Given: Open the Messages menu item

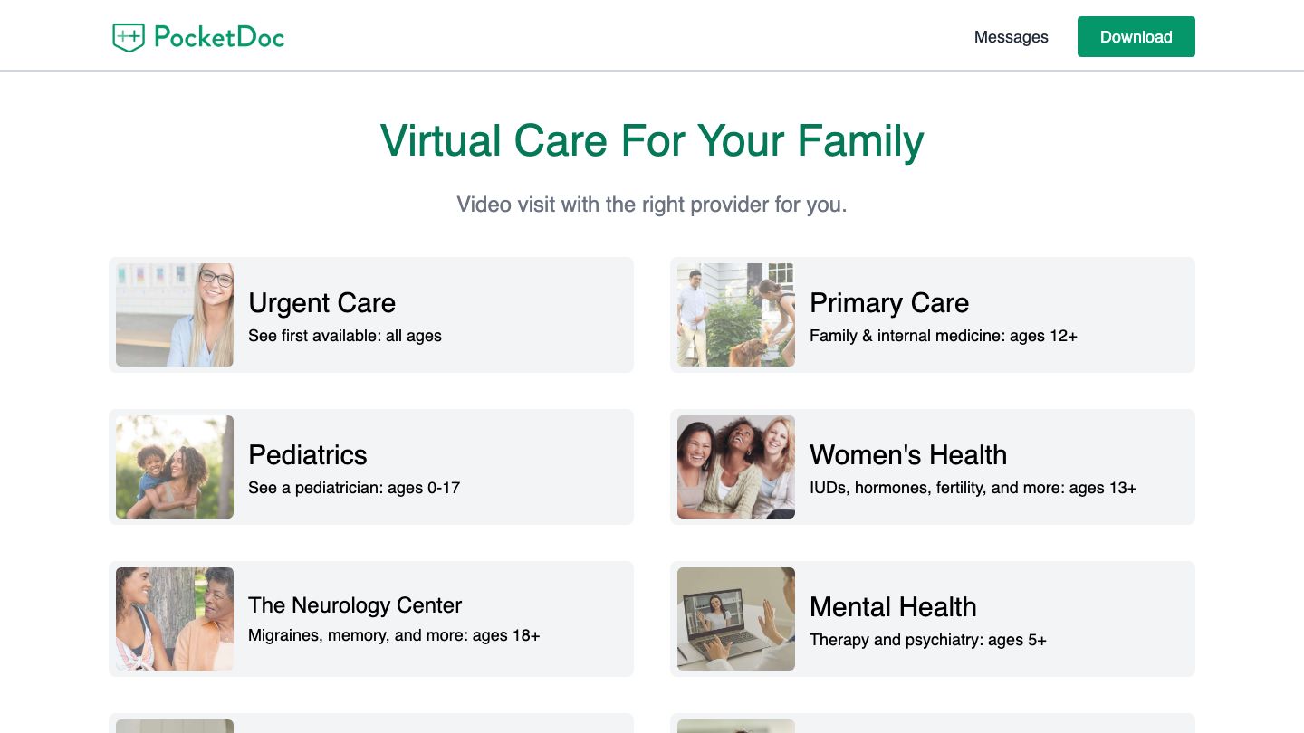Looking at the screenshot, I should click(x=1011, y=37).
